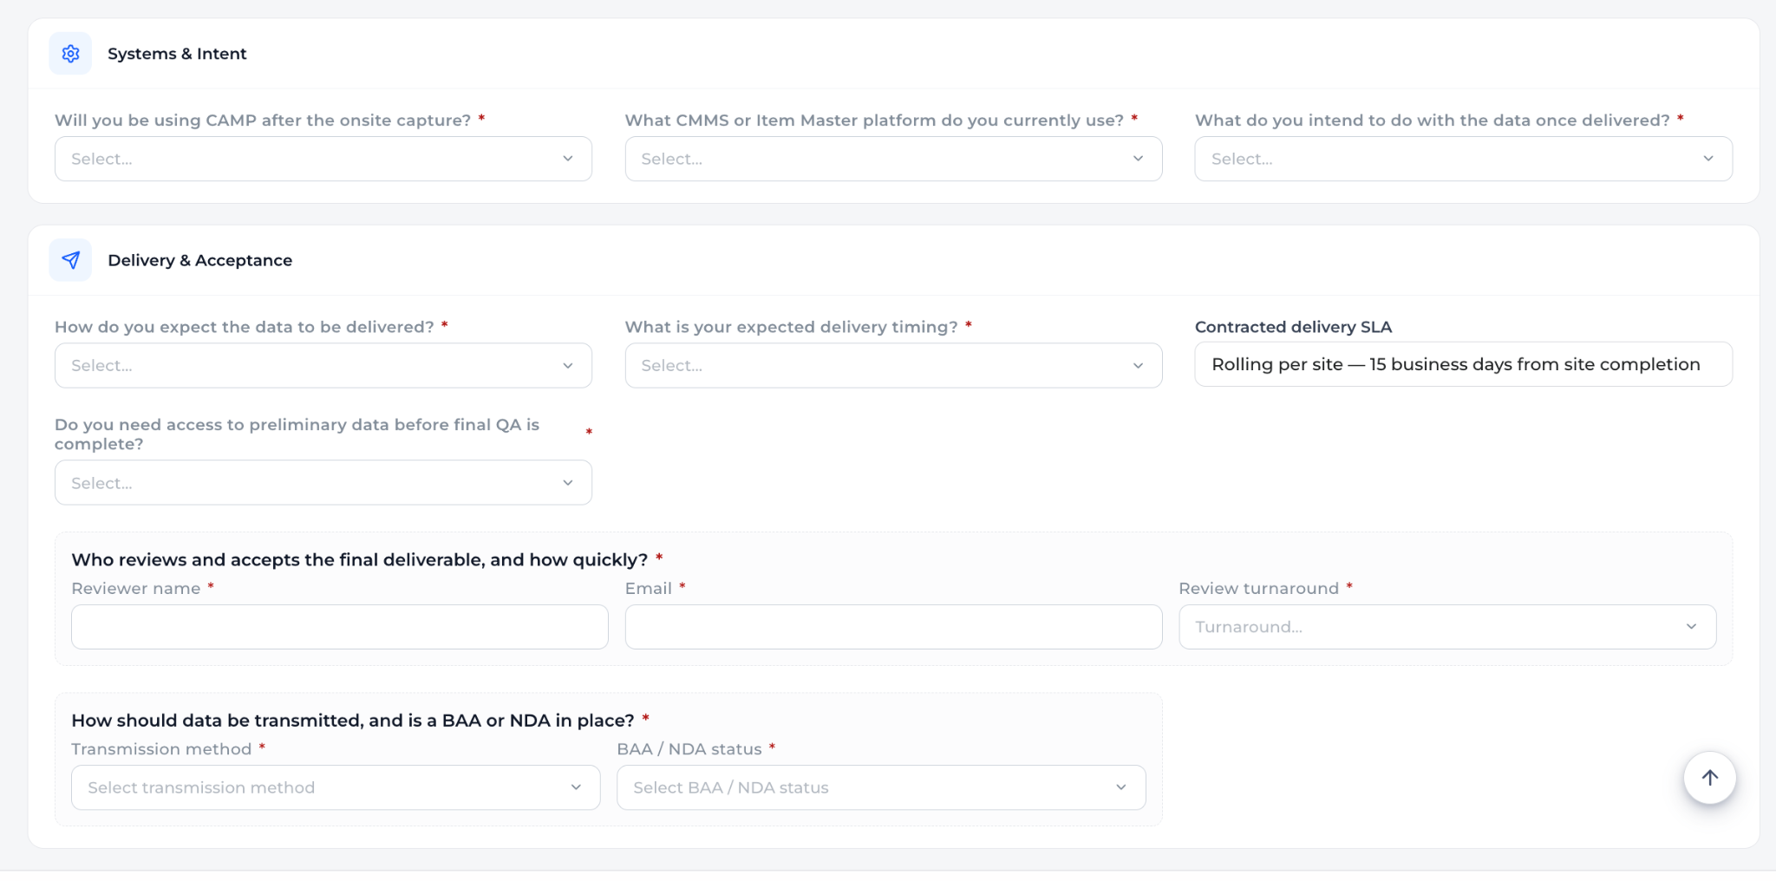
Task: Click the Delivery & Acceptance paper plane icon
Action: pyautogui.click(x=70, y=260)
